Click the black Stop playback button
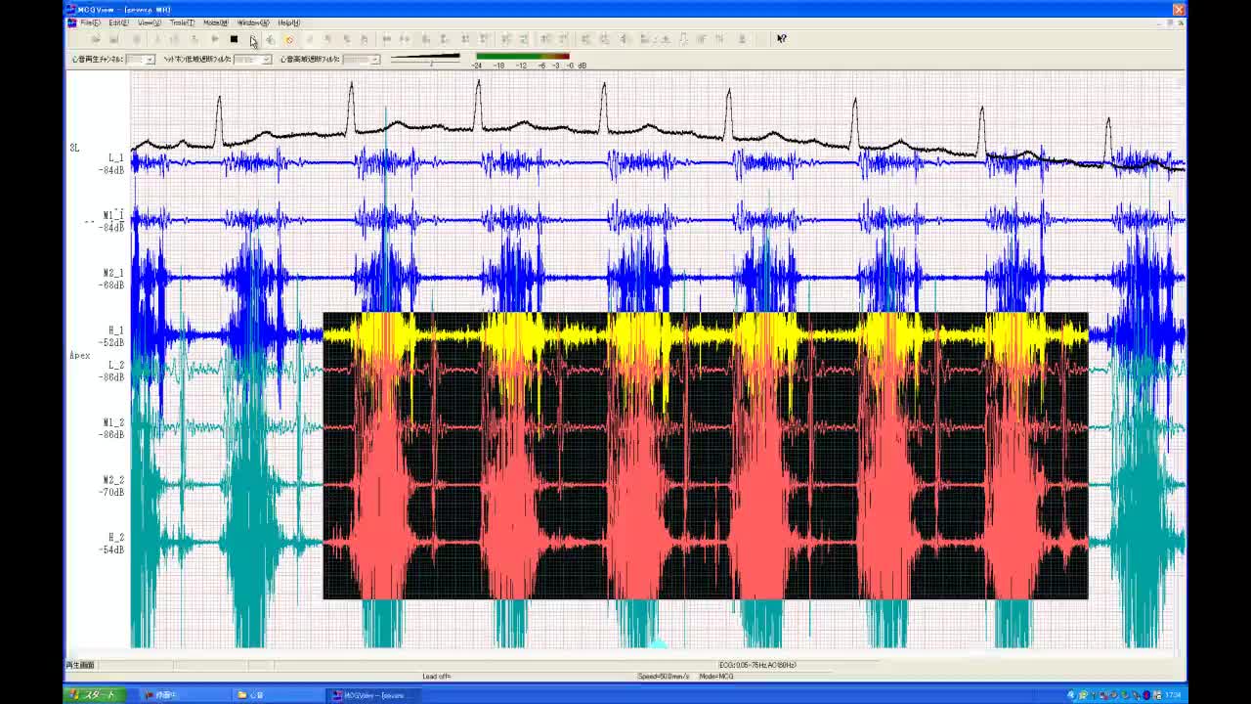The image size is (1251, 704). click(x=234, y=39)
